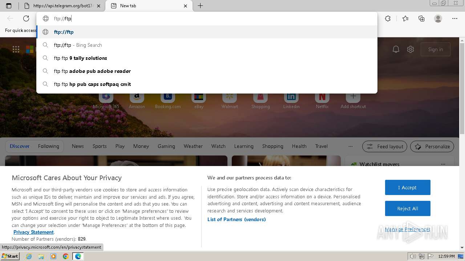Open the Extensions puzzle icon
The width and height of the screenshot is (465, 261).
388,18
